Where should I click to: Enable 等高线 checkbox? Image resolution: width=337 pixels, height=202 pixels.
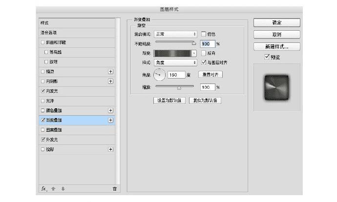46,52
